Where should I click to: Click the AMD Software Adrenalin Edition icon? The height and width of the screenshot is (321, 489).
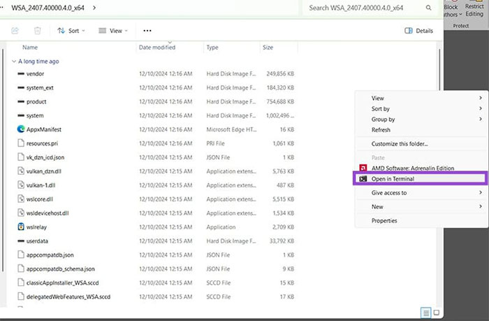pos(362,168)
